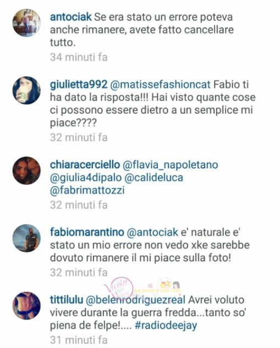Tap tittilulu's profile picture
This screenshot has height=348, width=280.
(x=26, y=306)
